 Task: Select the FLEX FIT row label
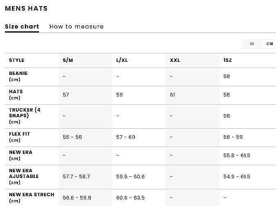(x=20, y=137)
